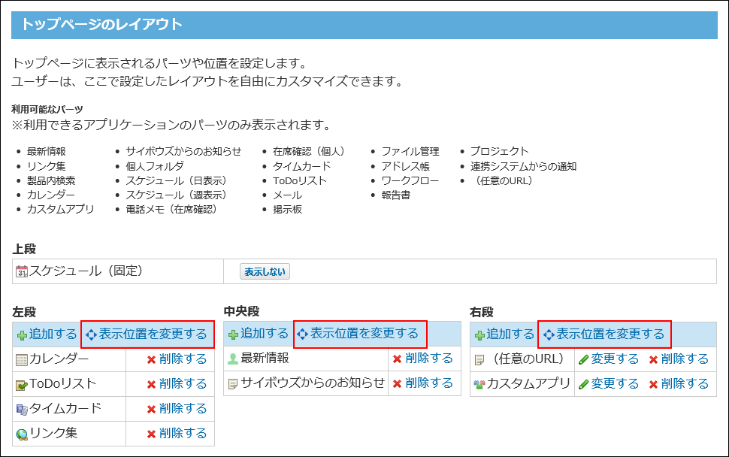Click 追加する link in 右段
The width and height of the screenshot is (729, 457).
[x=510, y=334]
